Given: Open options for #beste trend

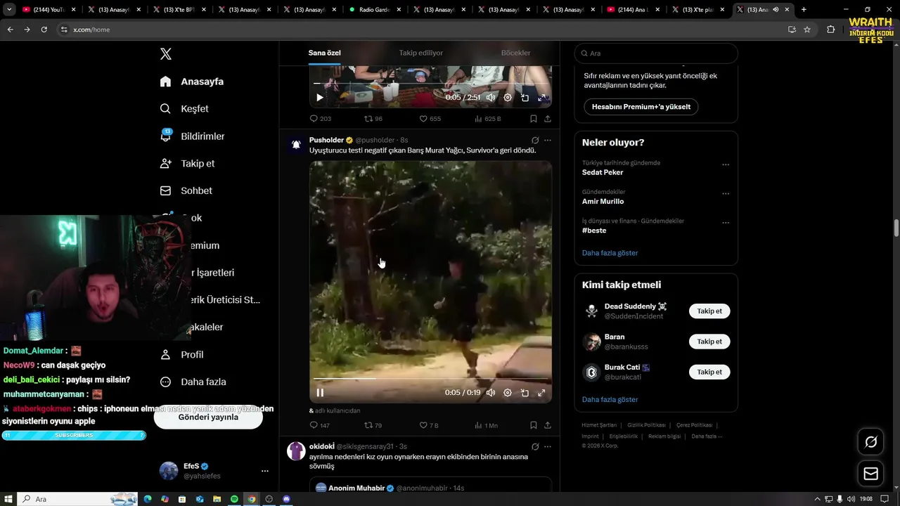Looking at the screenshot, I should (x=726, y=223).
